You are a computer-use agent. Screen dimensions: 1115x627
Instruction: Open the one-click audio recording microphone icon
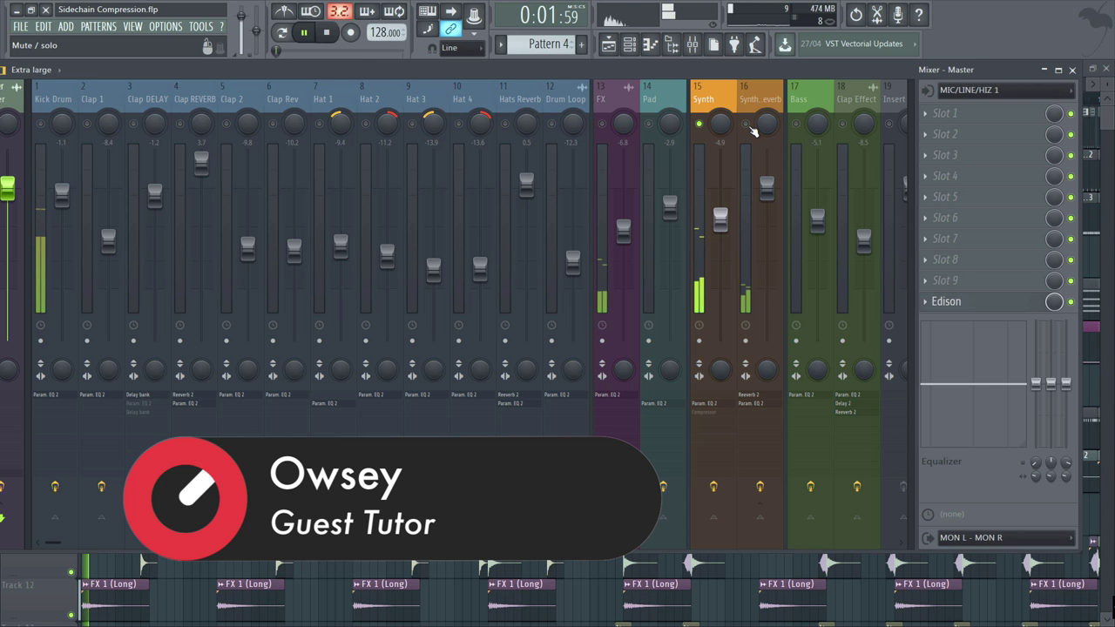point(897,15)
